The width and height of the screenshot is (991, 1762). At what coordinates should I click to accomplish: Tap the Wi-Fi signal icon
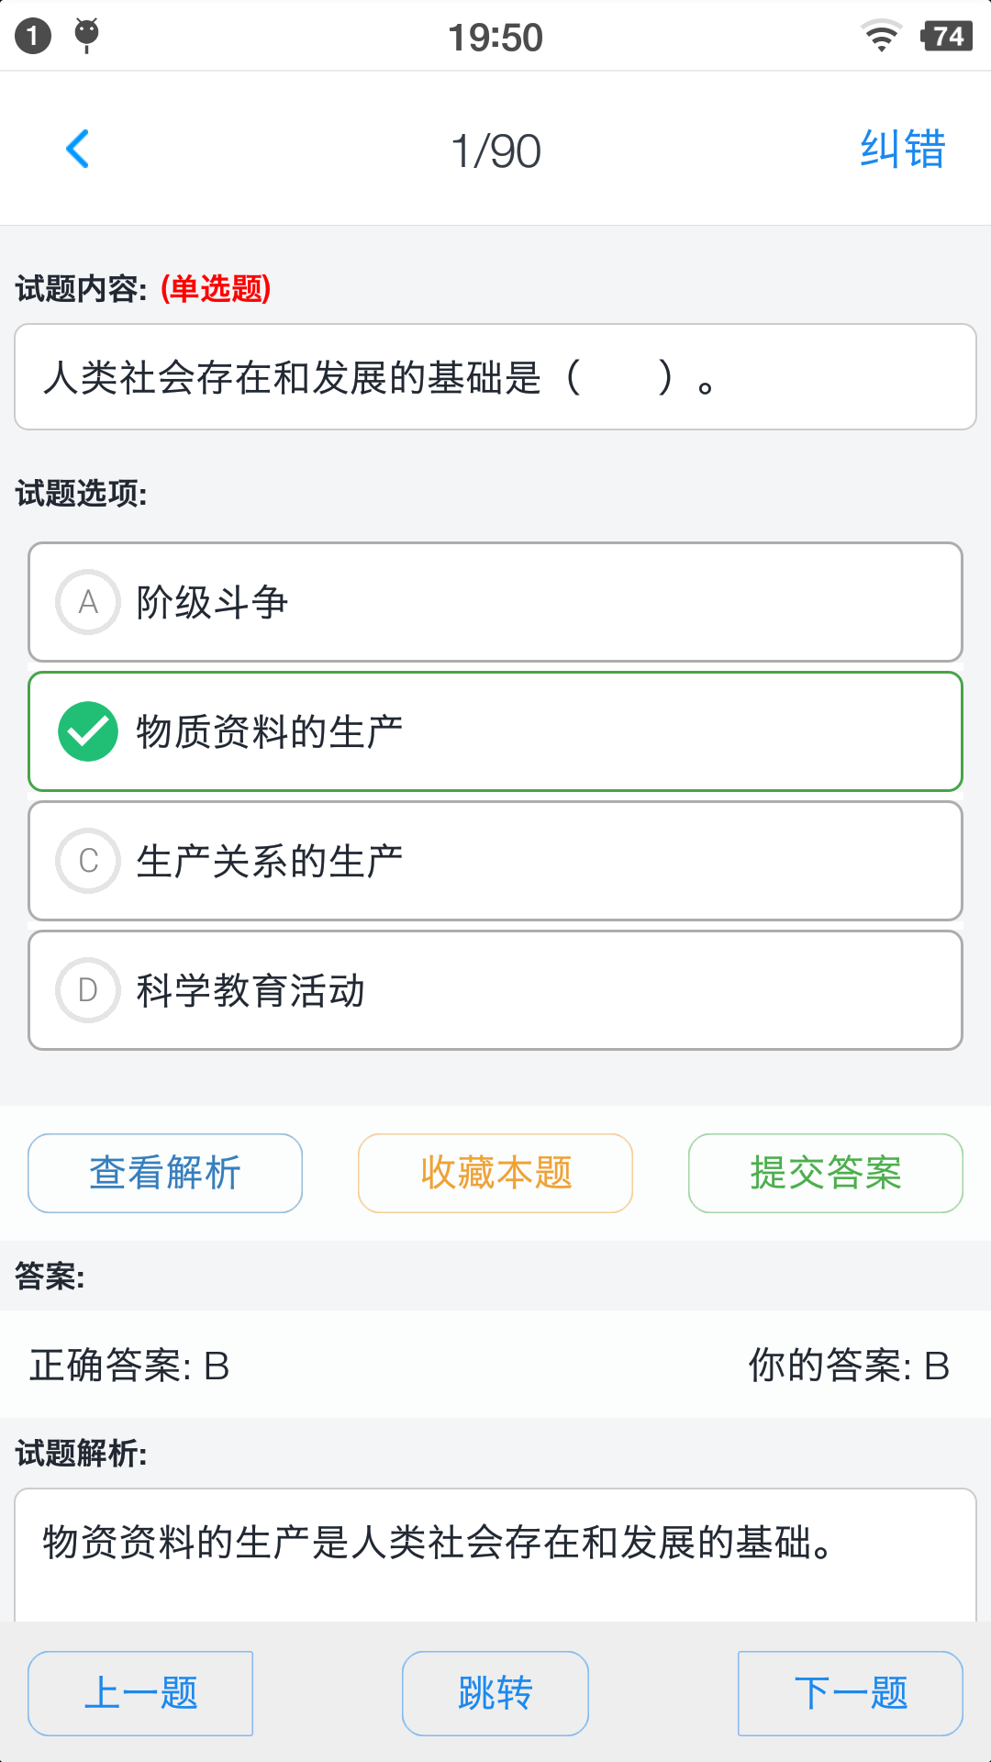click(x=881, y=36)
